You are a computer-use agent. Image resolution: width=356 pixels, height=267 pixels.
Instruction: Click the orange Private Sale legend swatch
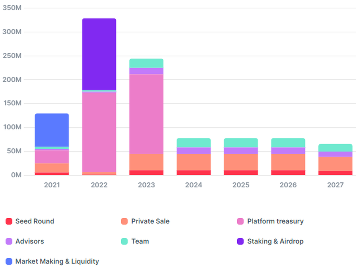coord(124,221)
